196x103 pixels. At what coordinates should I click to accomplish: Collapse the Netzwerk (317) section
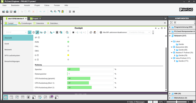coord(170,36)
